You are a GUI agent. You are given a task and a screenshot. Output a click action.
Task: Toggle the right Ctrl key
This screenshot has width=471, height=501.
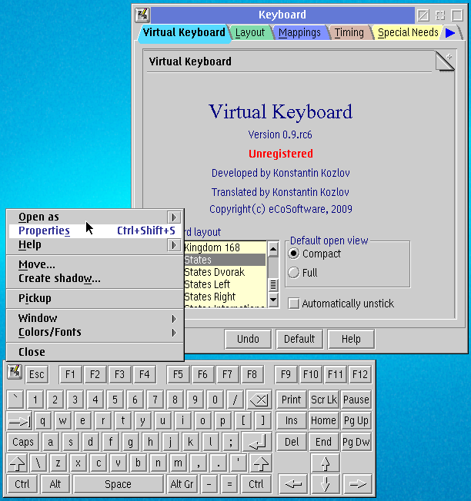tap(256, 484)
